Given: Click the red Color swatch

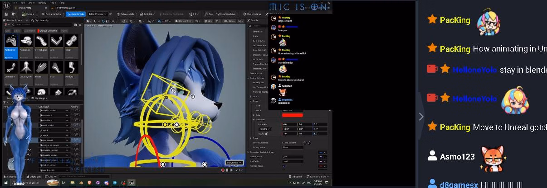Looking at the screenshot, I should [x=292, y=115].
